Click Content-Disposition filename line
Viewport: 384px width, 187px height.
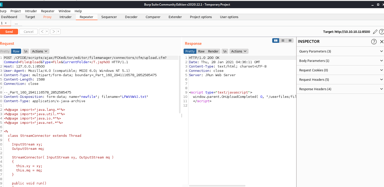coord(76,97)
